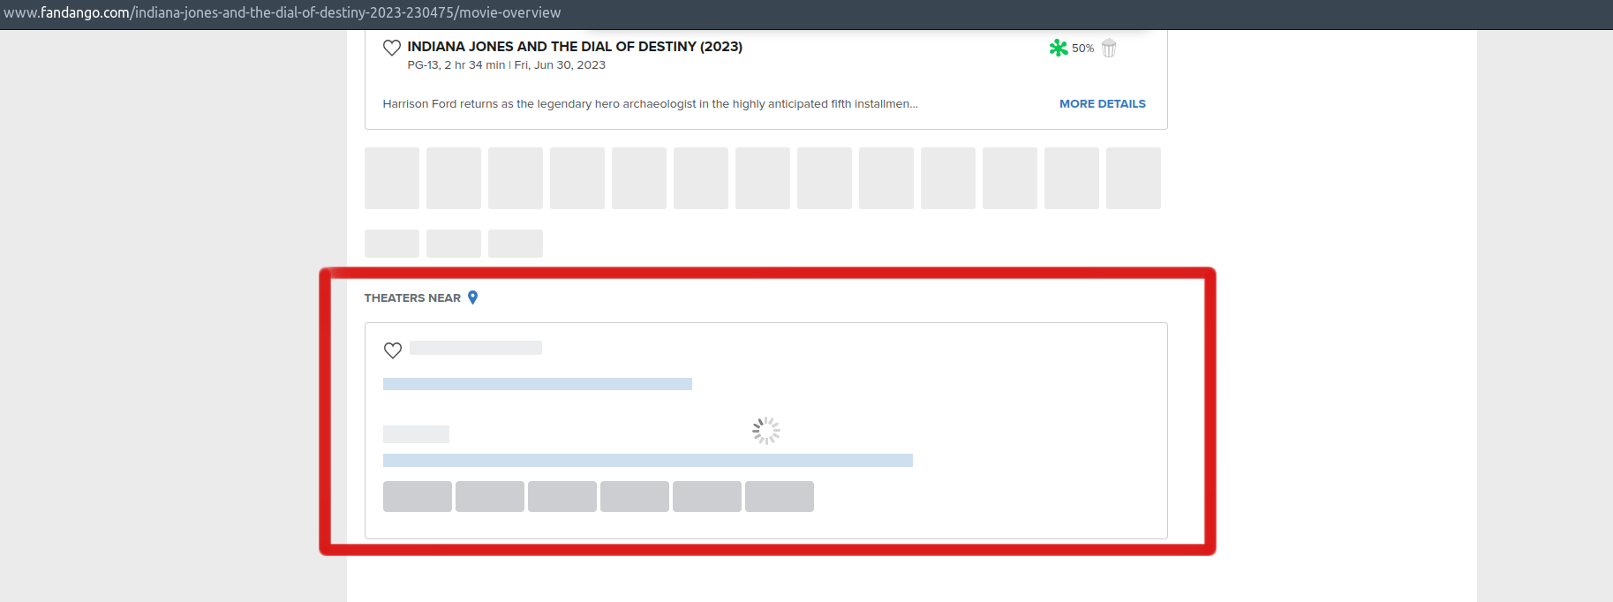The height and width of the screenshot is (602, 1613).
Task: Click the green Rotten Tomatoes splat icon
Action: point(1058,48)
